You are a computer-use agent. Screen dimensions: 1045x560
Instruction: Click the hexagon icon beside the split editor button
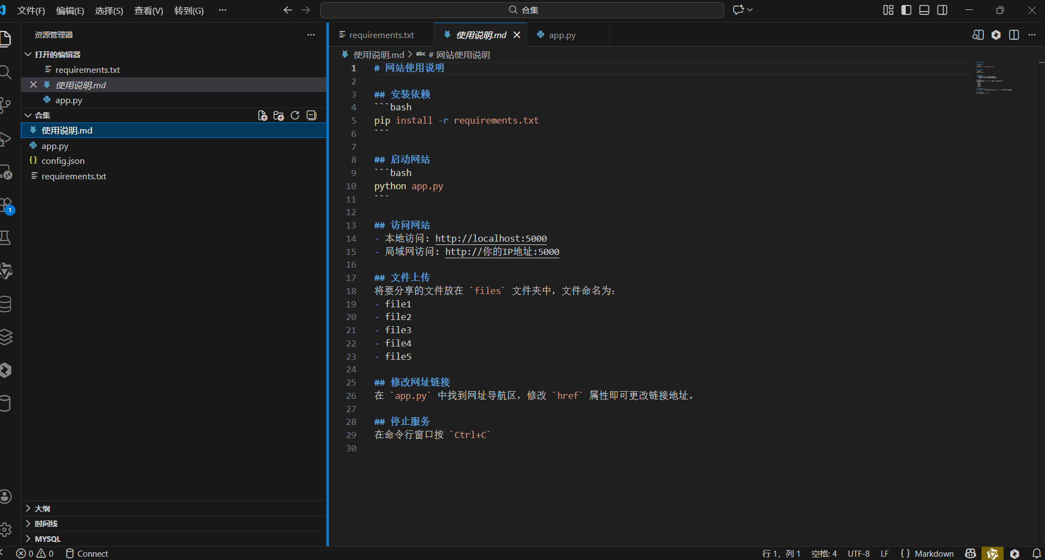996,35
